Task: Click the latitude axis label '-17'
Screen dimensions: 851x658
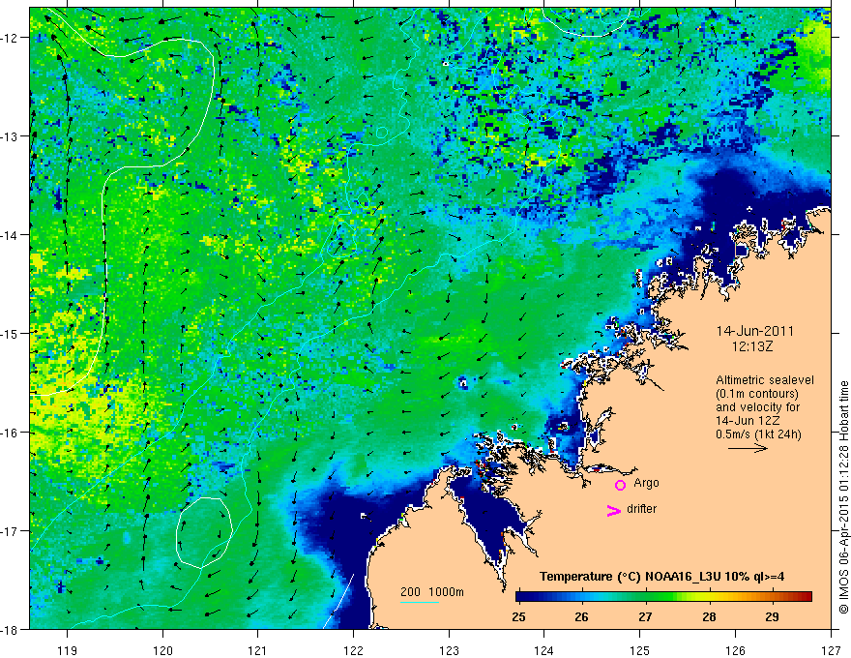Action: pyautogui.click(x=11, y=530)
